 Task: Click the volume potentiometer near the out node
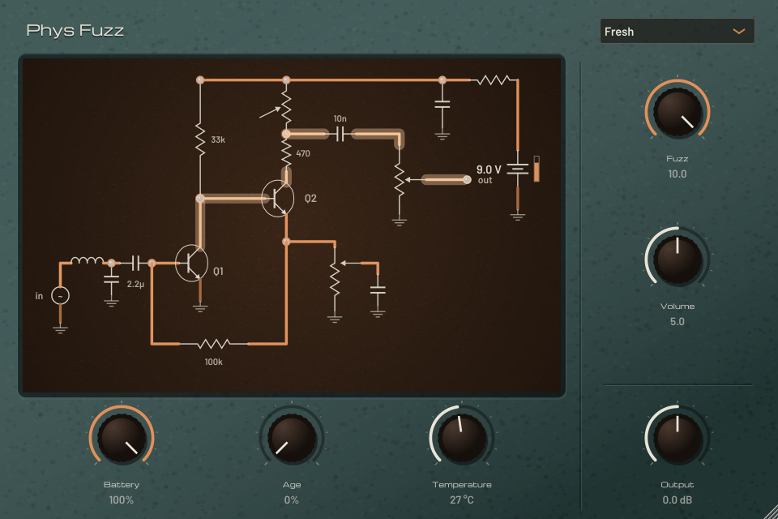click(400, 180)
